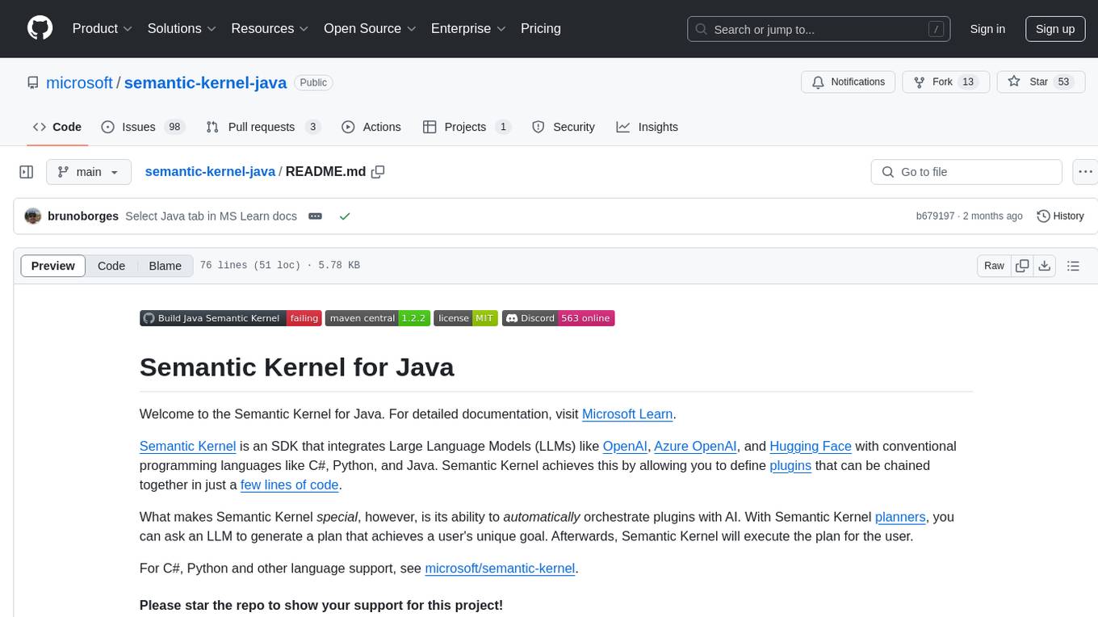Screen dimensions: 1098x617
Task: Follow the Semantic Kernel link
Action: coord(187,447)
